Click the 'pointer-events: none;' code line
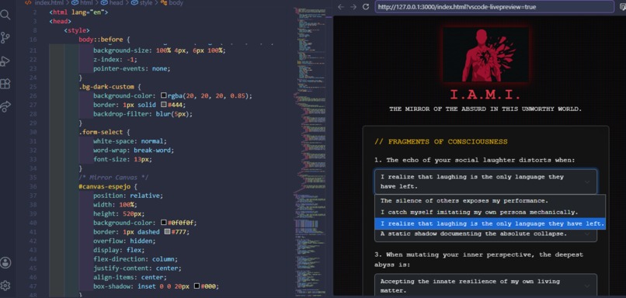 132,68
